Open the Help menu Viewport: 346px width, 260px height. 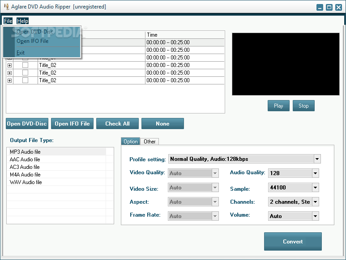[x=22, y=21]
